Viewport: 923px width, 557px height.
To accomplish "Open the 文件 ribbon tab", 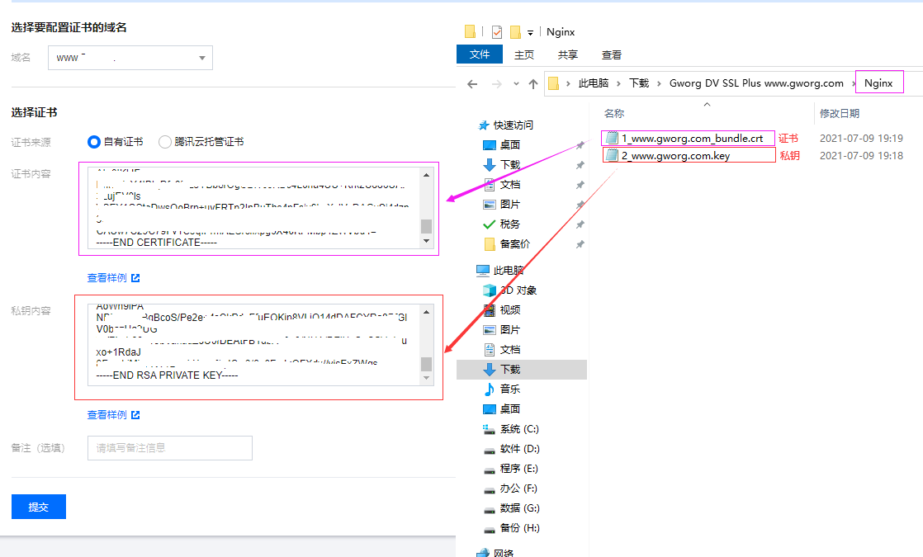I will coord(480,54).
